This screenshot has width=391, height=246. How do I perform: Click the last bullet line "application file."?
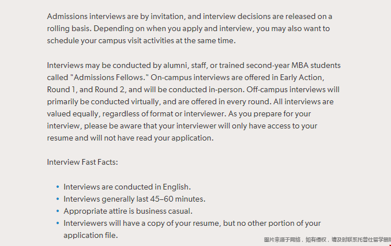(x=91, y=236)
